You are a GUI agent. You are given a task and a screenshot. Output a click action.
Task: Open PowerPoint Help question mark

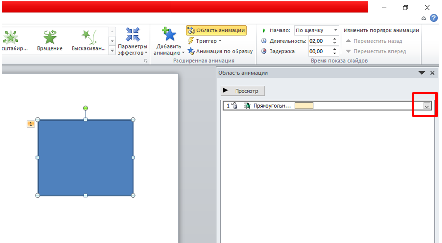434,18
